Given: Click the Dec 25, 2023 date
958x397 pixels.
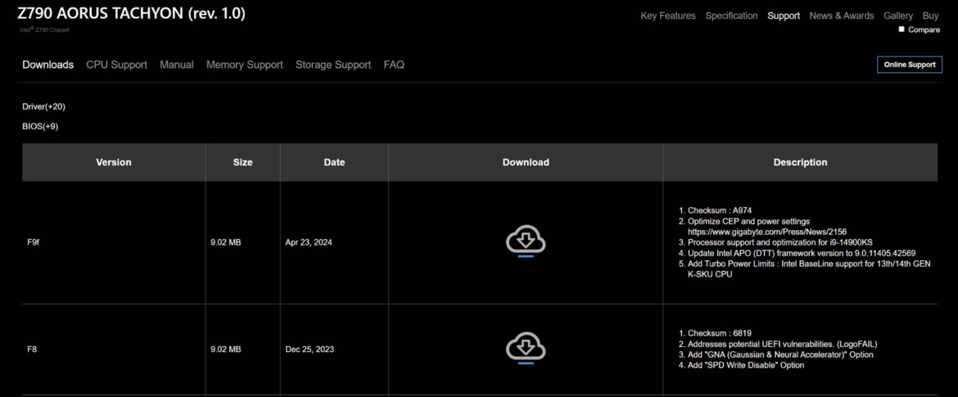Looking at the screenshot, I should (x=310, y=350).
